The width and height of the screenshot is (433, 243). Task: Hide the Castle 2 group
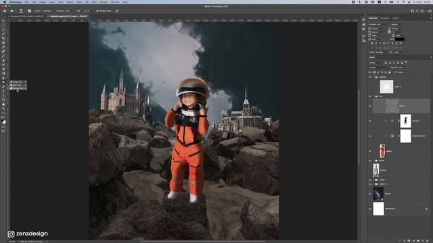370,184
